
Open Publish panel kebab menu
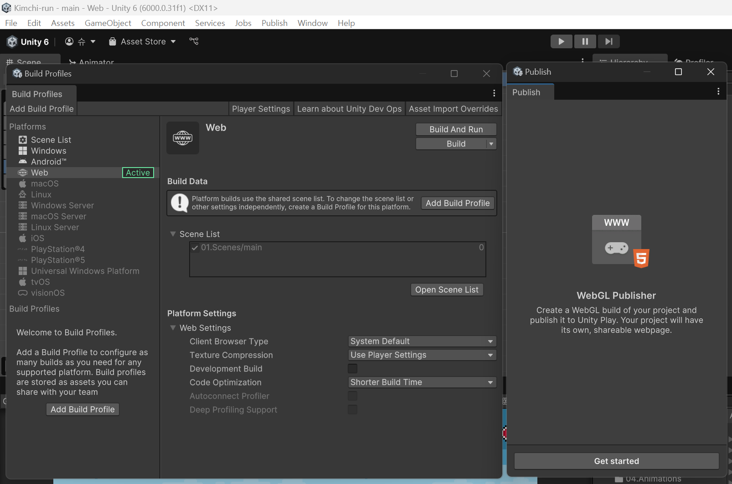718,92
